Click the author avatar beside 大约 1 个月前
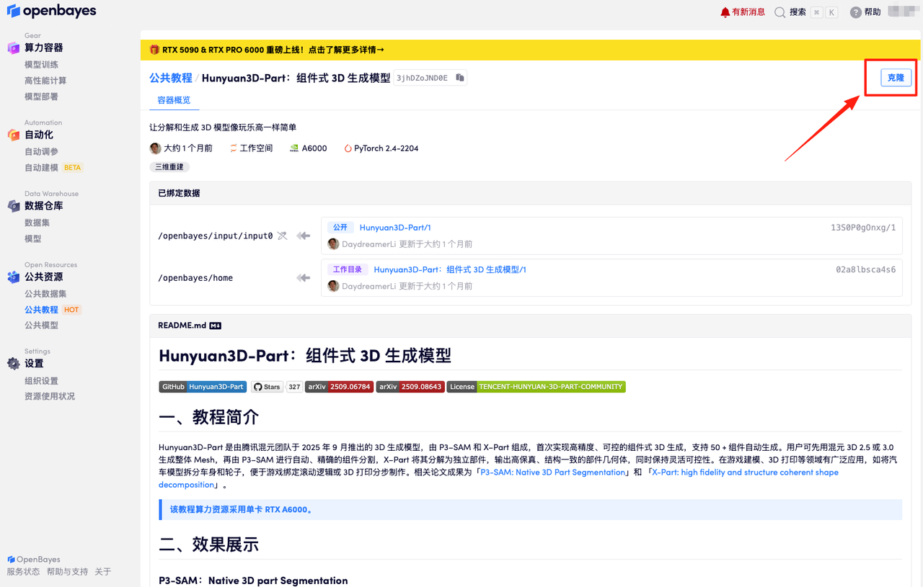Image resolution: width=923 pixels, height=587 pixels. click(x=155, y=148)
